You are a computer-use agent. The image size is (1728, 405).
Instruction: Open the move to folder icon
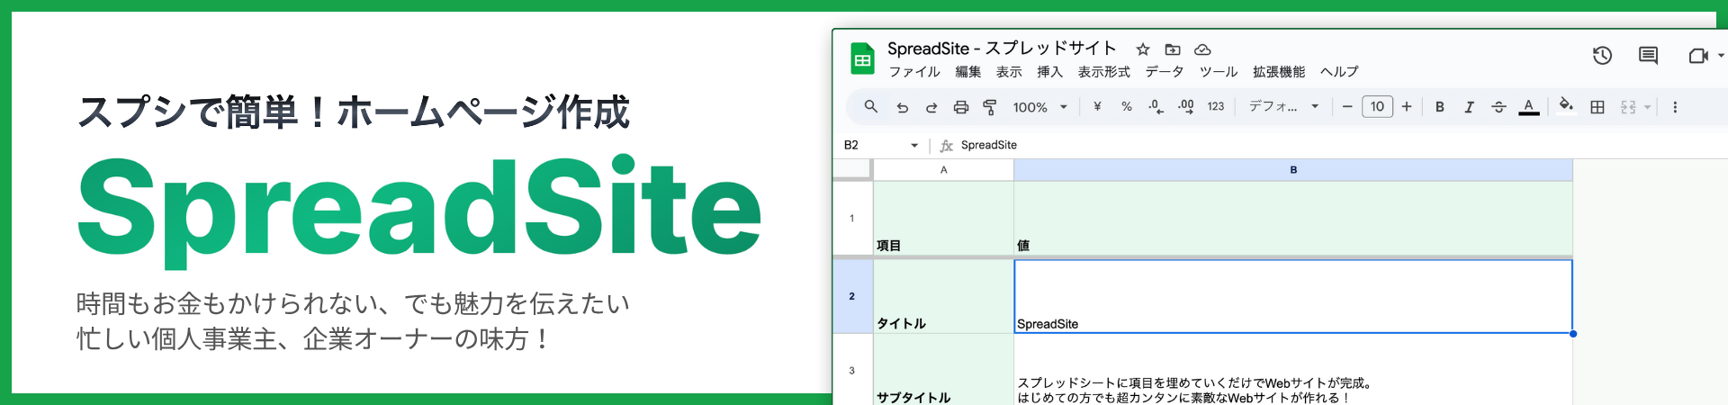(1173, 49)
